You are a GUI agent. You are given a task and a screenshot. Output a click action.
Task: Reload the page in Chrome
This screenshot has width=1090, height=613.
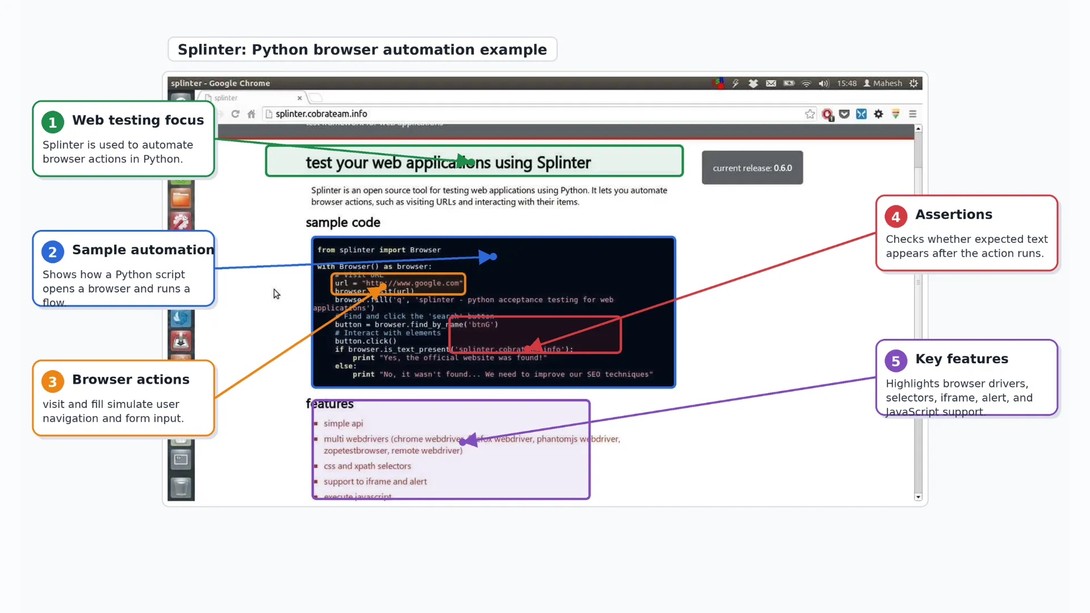pyautogui.click(x=235, y=114)
